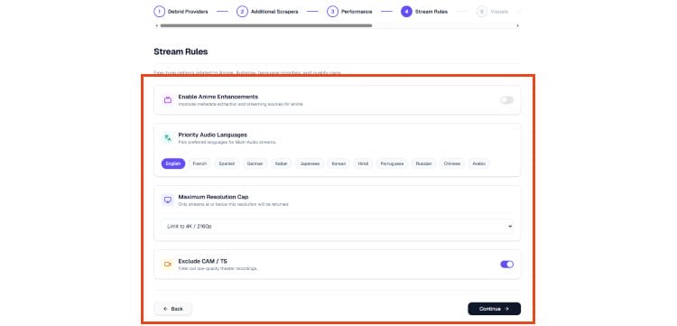This screenshot has width=677, height=326.
Task: Click the Stream Rules heading
Action: [x=181, y=51]
